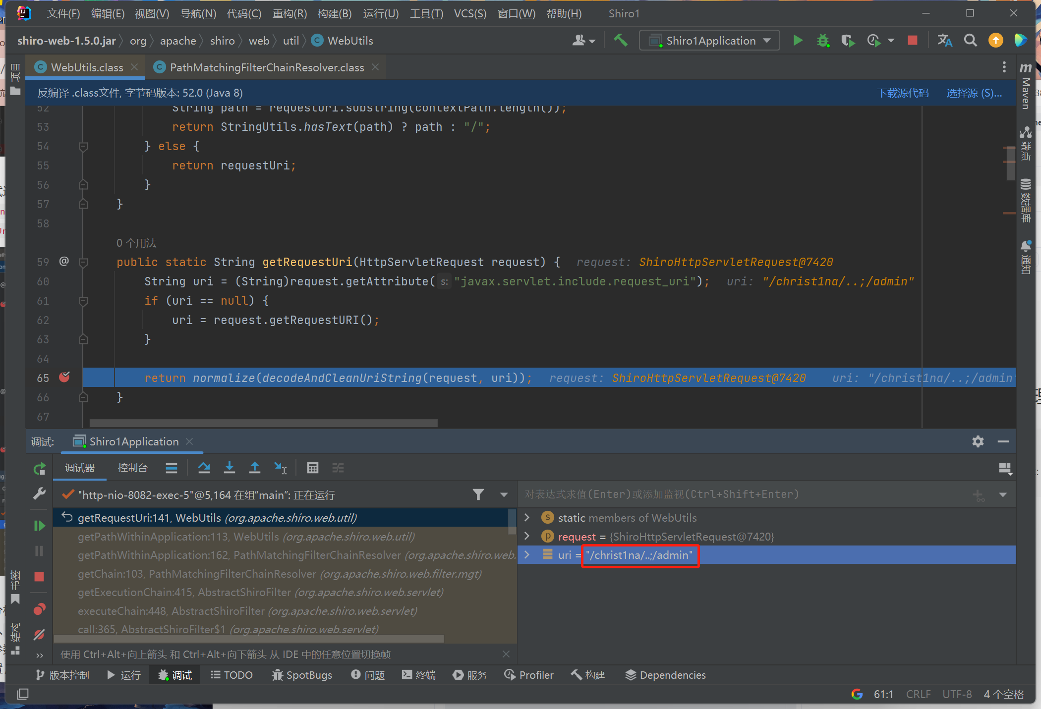Switch to PathMatchingFilterChainResolver.class tab
1041x709 pixels.
point(266,67)
